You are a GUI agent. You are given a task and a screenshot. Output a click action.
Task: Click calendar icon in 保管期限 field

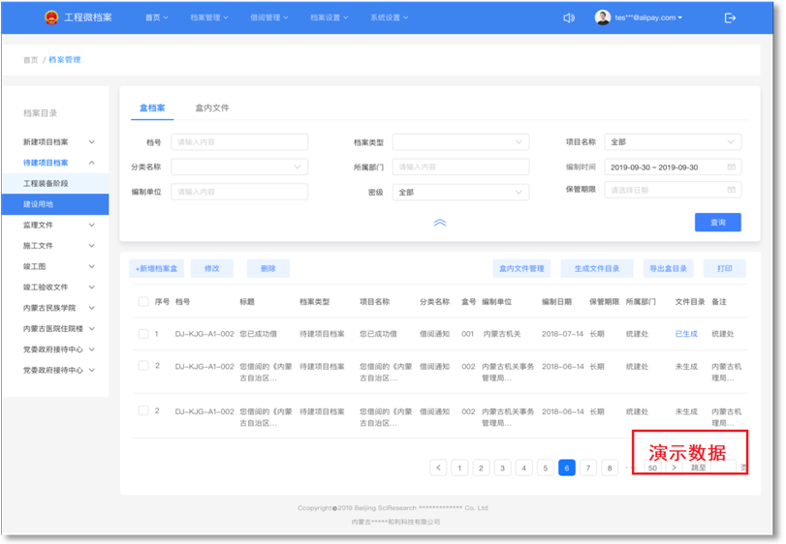point(732,191)
